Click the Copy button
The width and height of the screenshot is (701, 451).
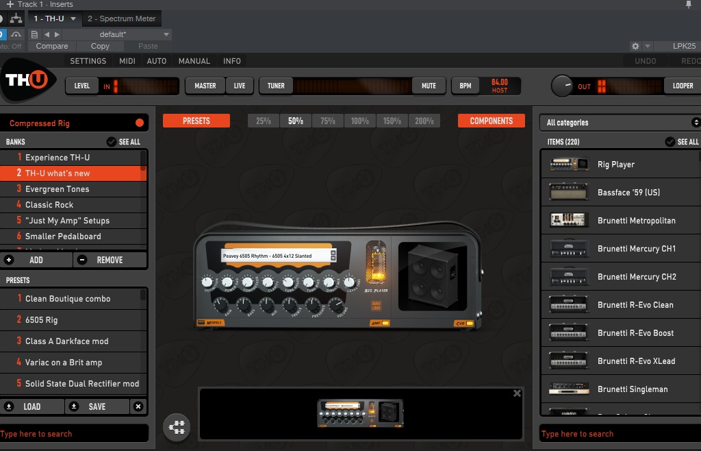click(x=100, y=46)
